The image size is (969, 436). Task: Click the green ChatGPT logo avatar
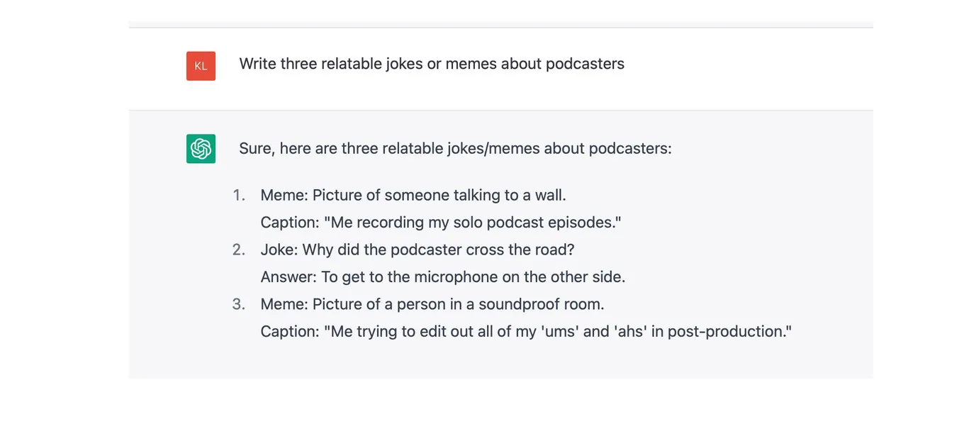click(201, 149)
